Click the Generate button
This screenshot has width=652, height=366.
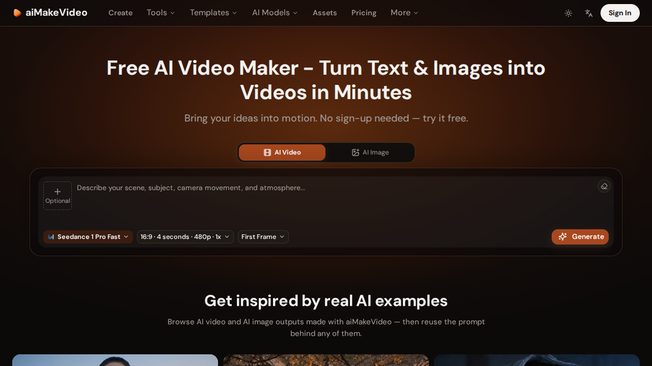coord(580,237)
